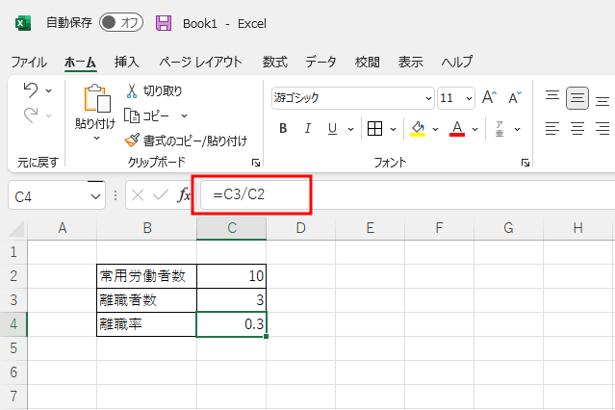Toggle Italic formatting
The image size is (615, 410).
(308, 128)
